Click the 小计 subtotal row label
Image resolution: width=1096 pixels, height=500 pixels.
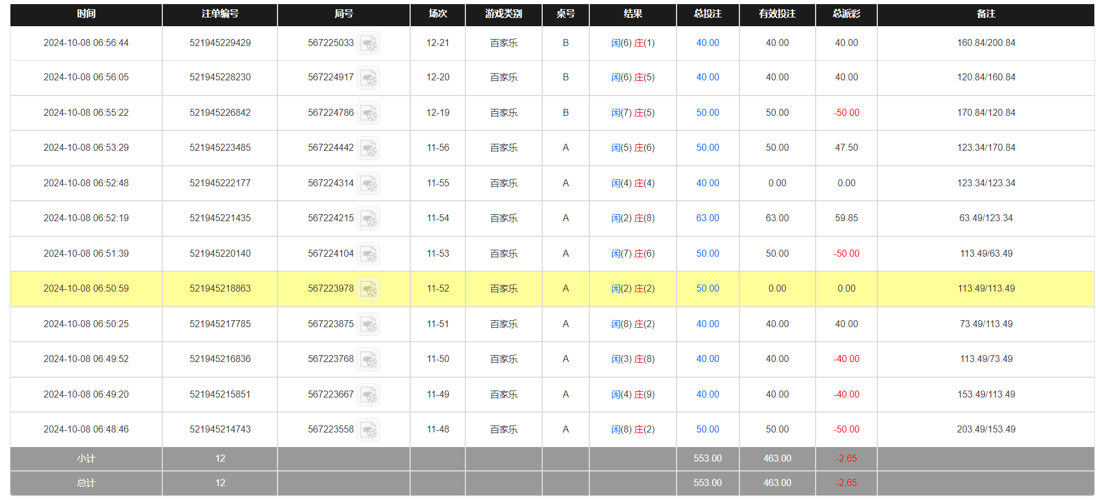point(86,459)
